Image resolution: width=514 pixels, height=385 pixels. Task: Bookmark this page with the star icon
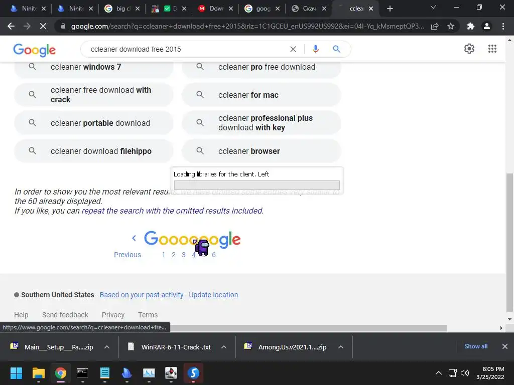(x=451, y=26)
